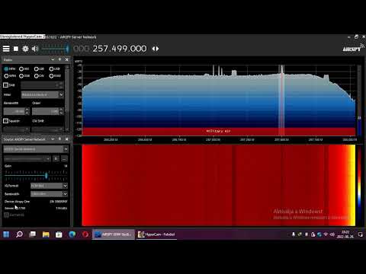Open the AIRSPY Server Network source dropdown
Screen dimensions: 366x274
(x=36, y=149)
